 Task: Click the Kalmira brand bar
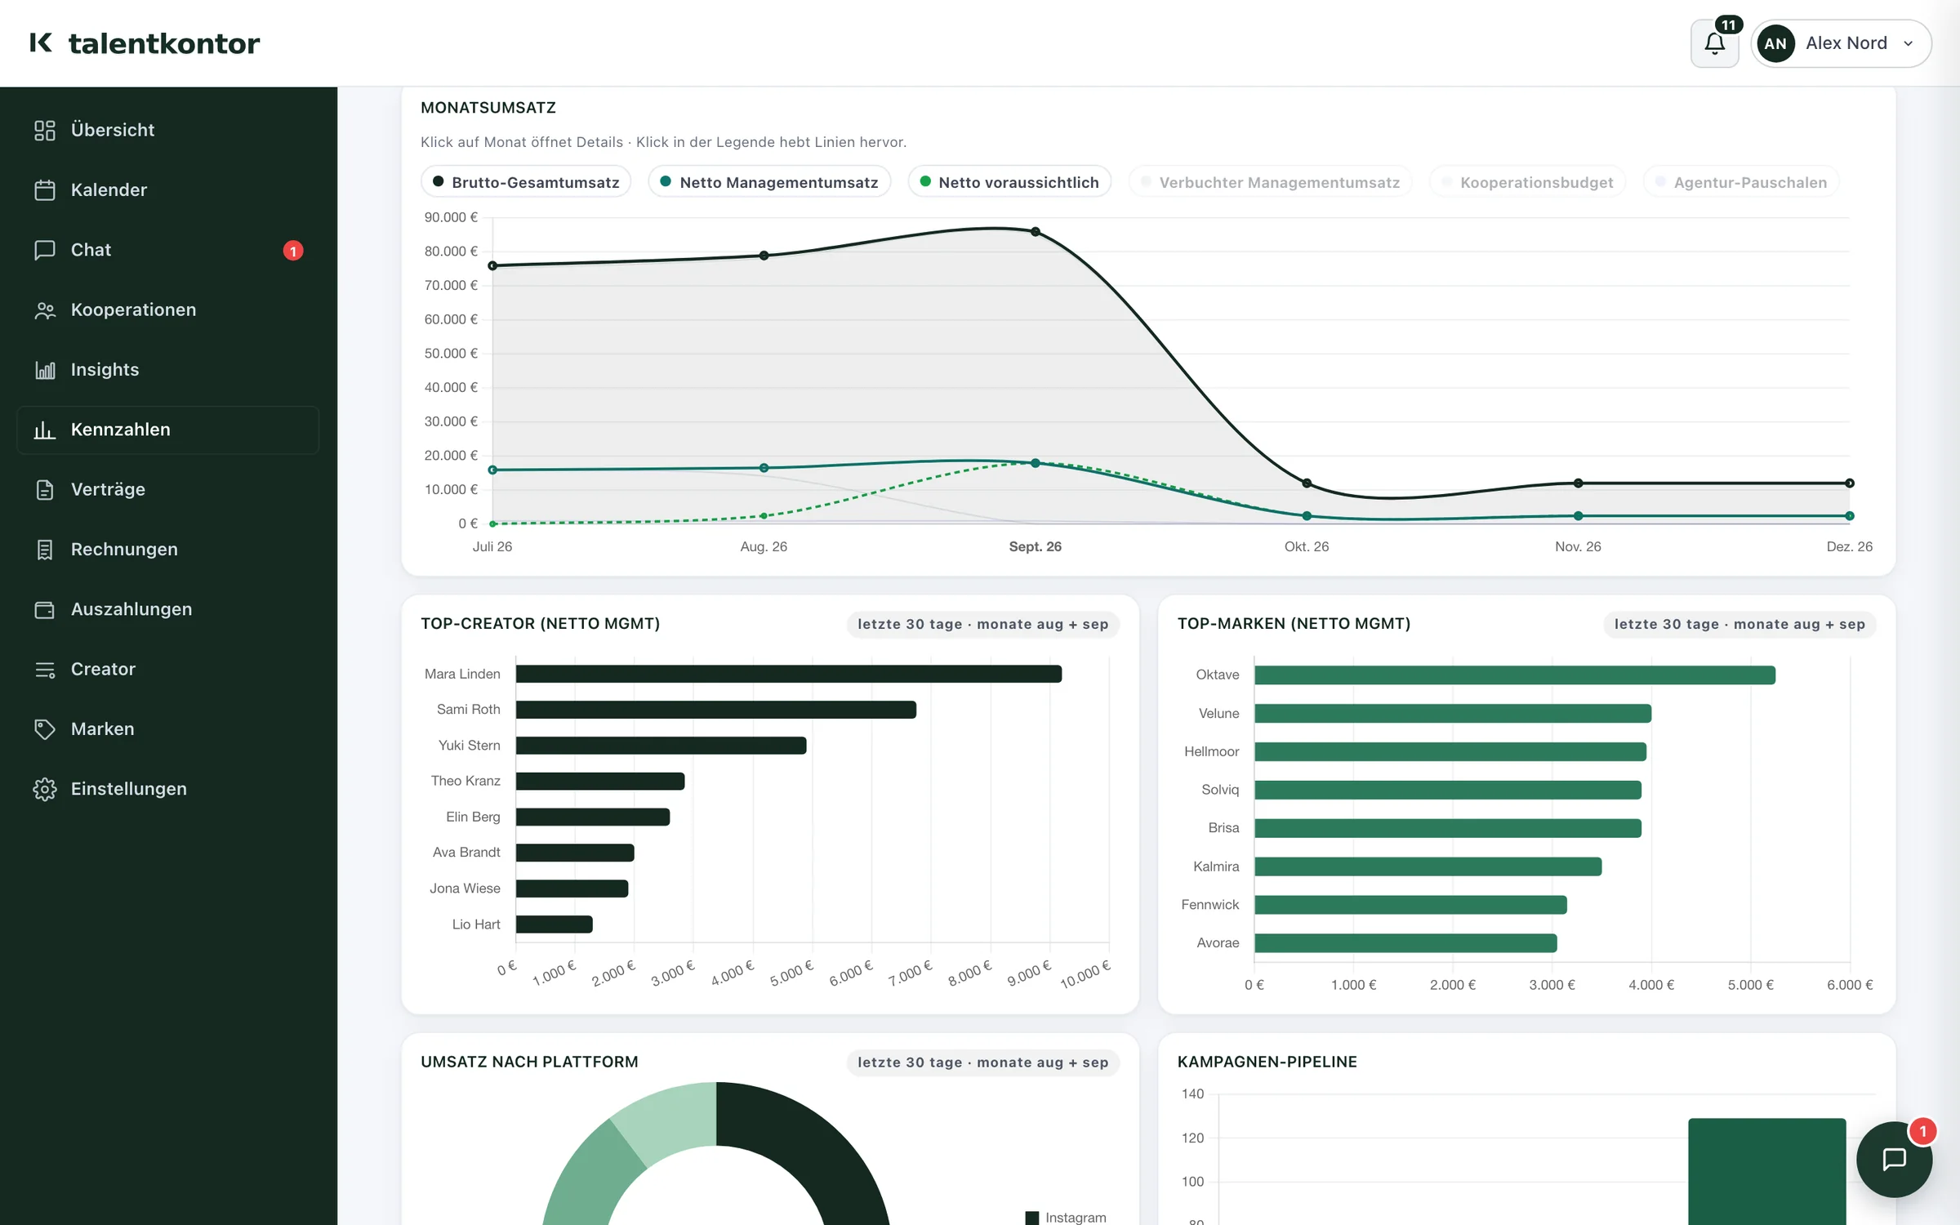click(x=1428, y=866)
